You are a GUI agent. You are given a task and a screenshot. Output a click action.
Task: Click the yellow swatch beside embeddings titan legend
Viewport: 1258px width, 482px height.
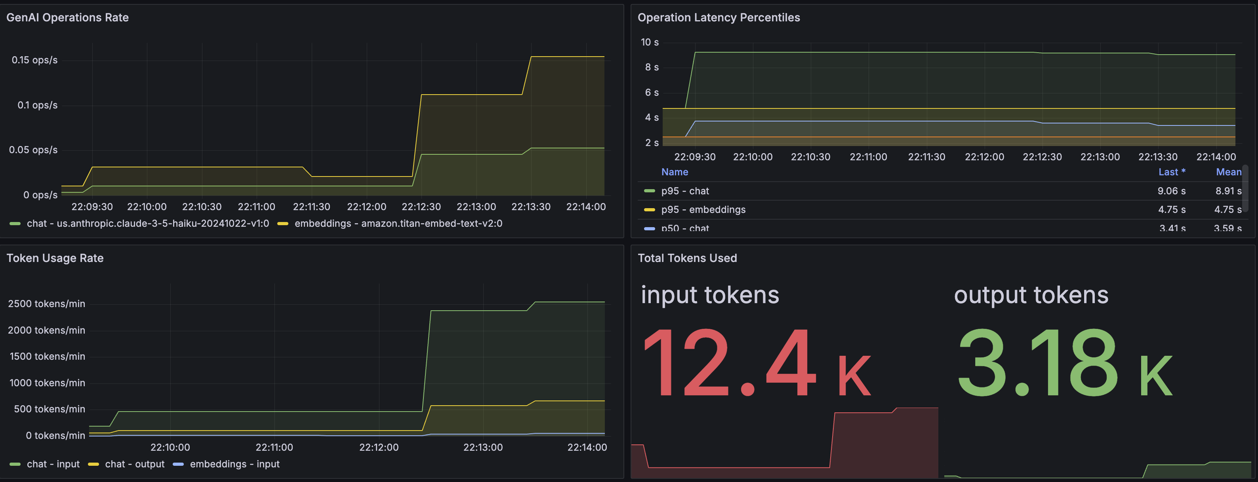[x=283, y=224]
